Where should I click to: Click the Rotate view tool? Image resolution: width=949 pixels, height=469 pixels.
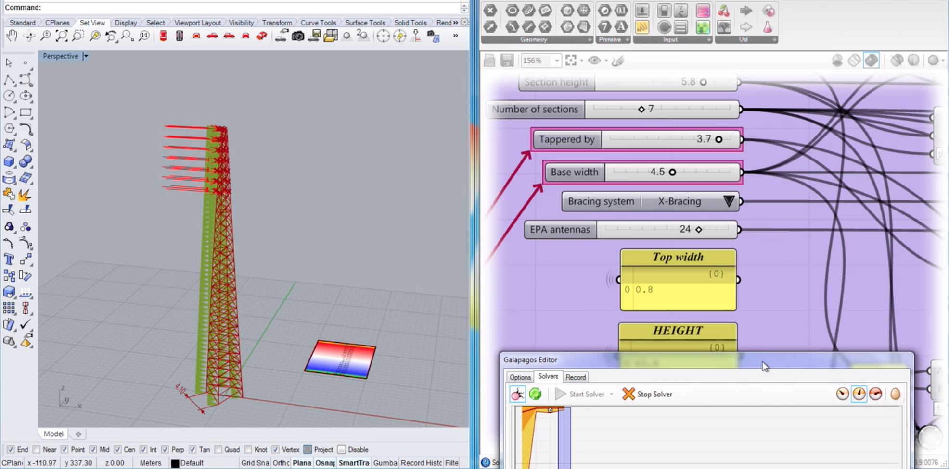point(29,36)
